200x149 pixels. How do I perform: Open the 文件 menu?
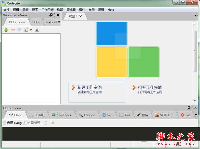click(6, 10)
